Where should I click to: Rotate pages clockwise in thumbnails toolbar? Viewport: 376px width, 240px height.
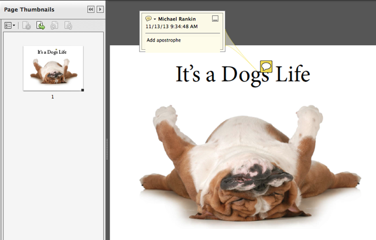(68, 26)
